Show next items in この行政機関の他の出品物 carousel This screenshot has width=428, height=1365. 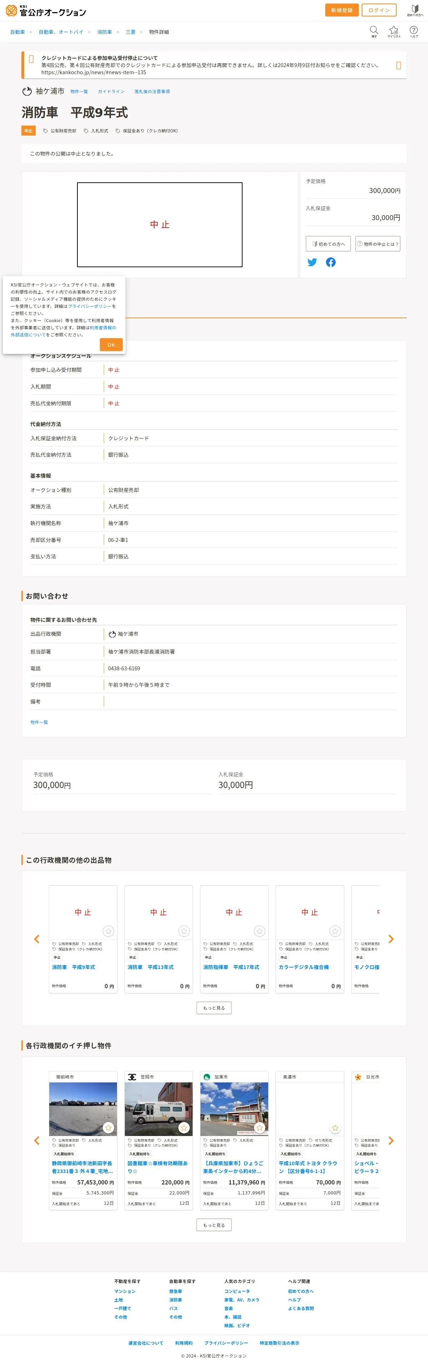click(391, 938)
